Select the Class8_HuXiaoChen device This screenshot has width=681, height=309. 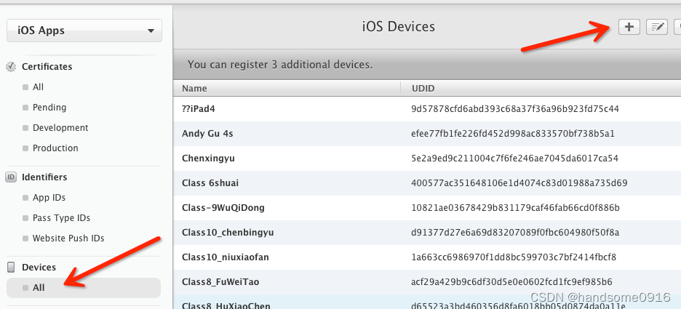tap(427, 302)
